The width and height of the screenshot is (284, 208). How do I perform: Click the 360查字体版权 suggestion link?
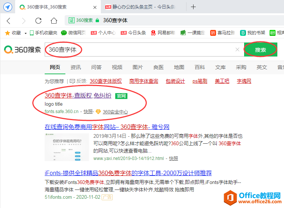click(106, 81)
